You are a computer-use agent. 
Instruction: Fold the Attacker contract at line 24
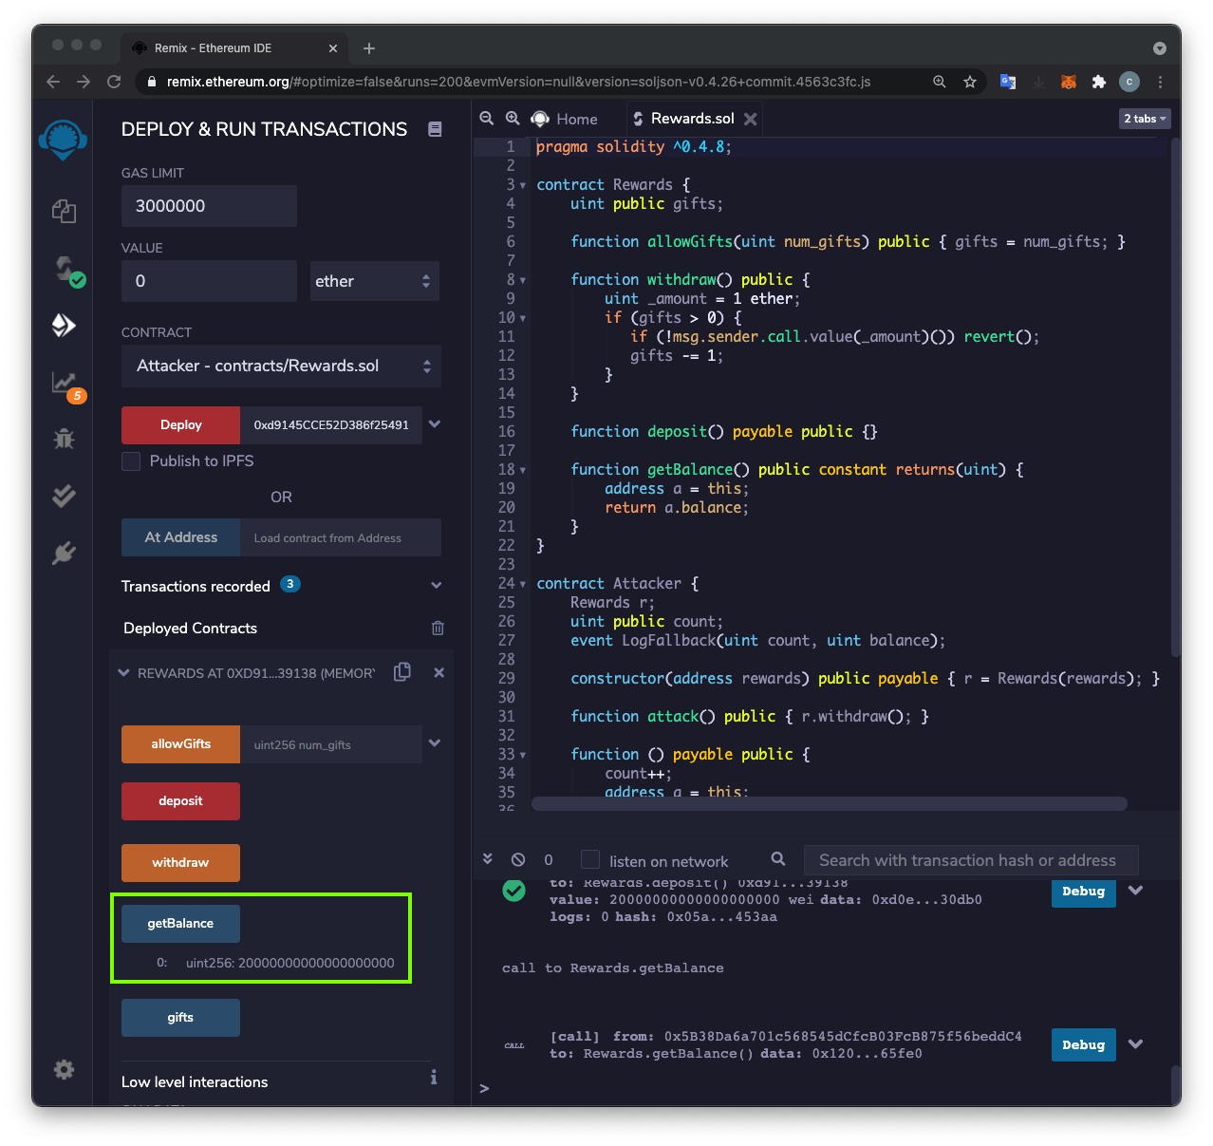[x=523, y=584]
